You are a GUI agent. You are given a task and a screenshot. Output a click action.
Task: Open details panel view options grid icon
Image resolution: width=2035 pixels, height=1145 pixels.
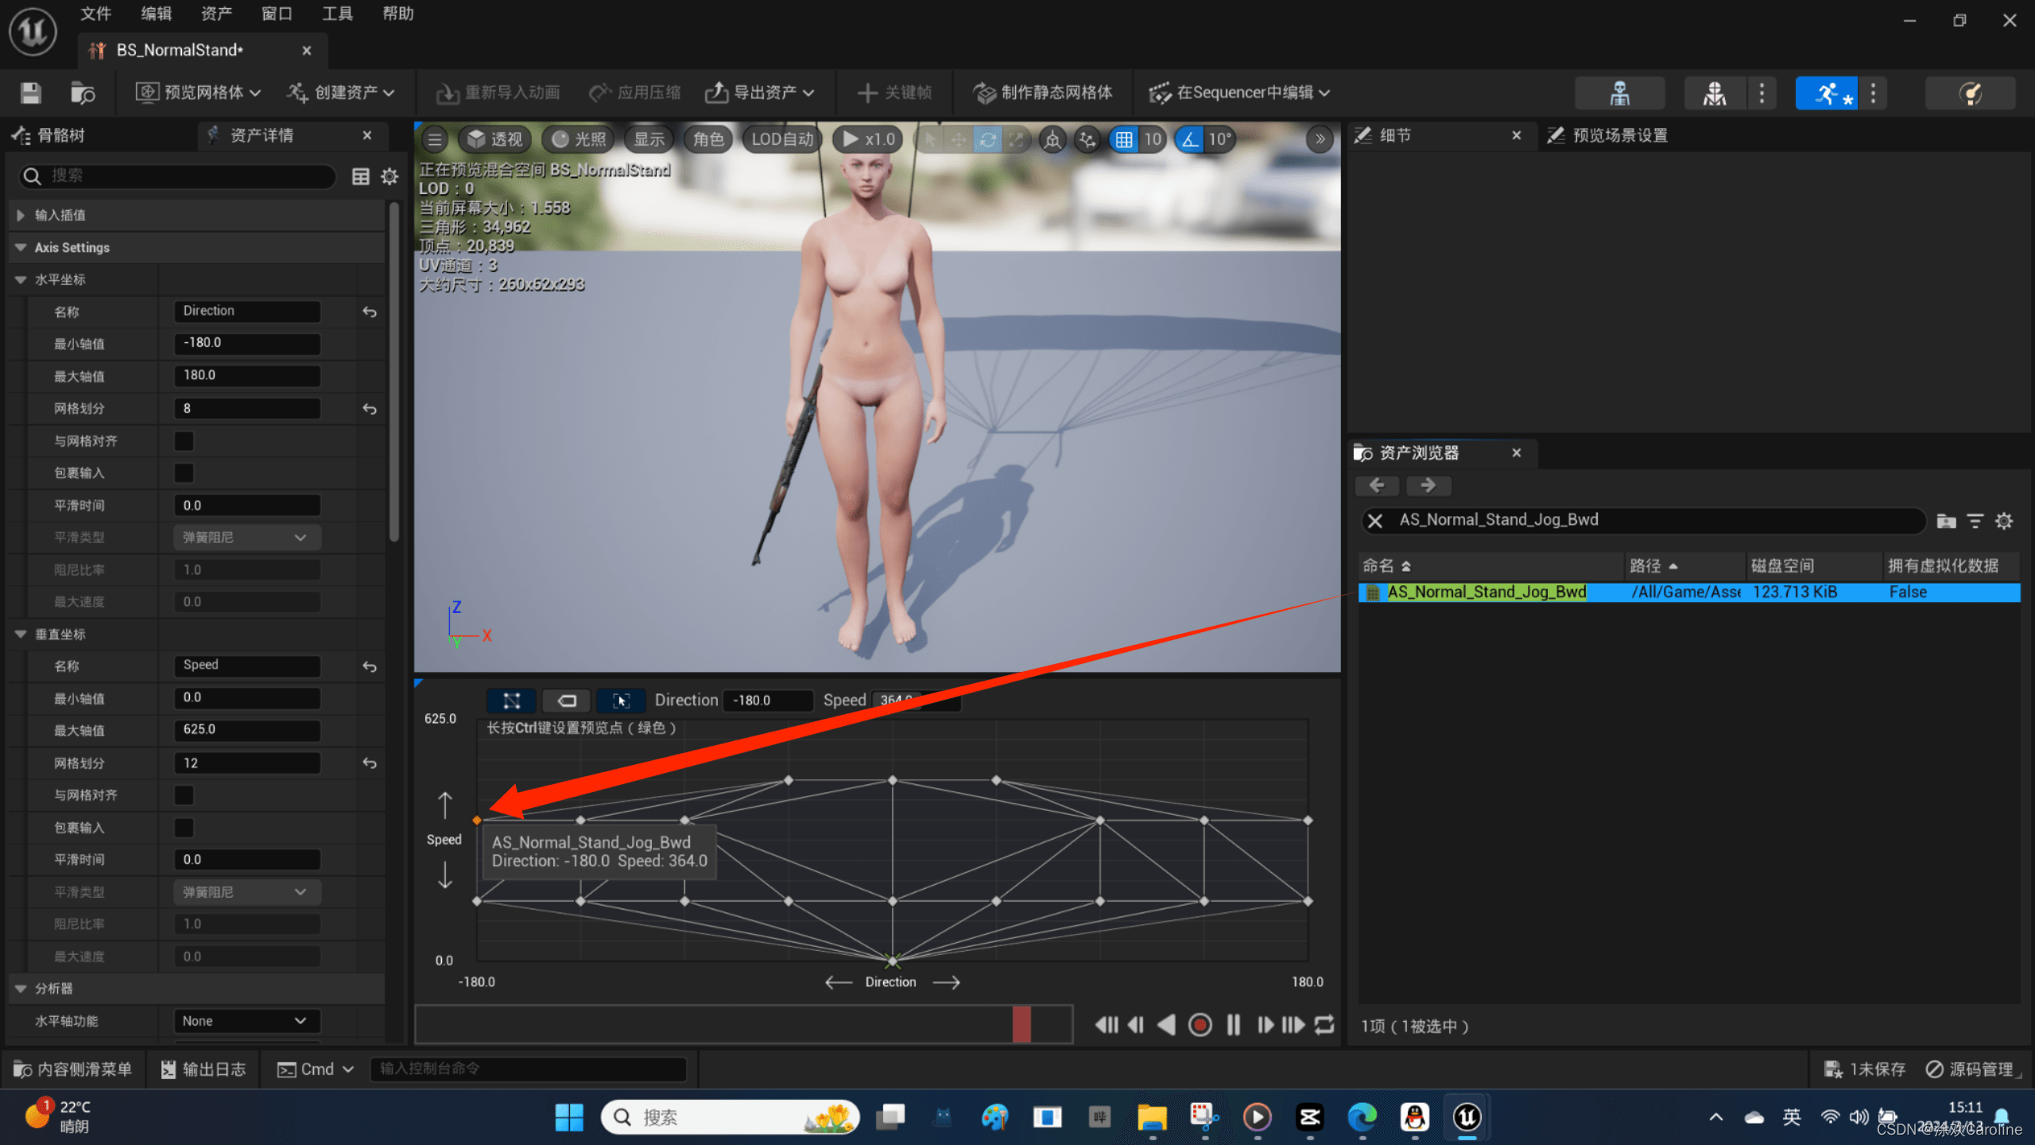point(361,177)
